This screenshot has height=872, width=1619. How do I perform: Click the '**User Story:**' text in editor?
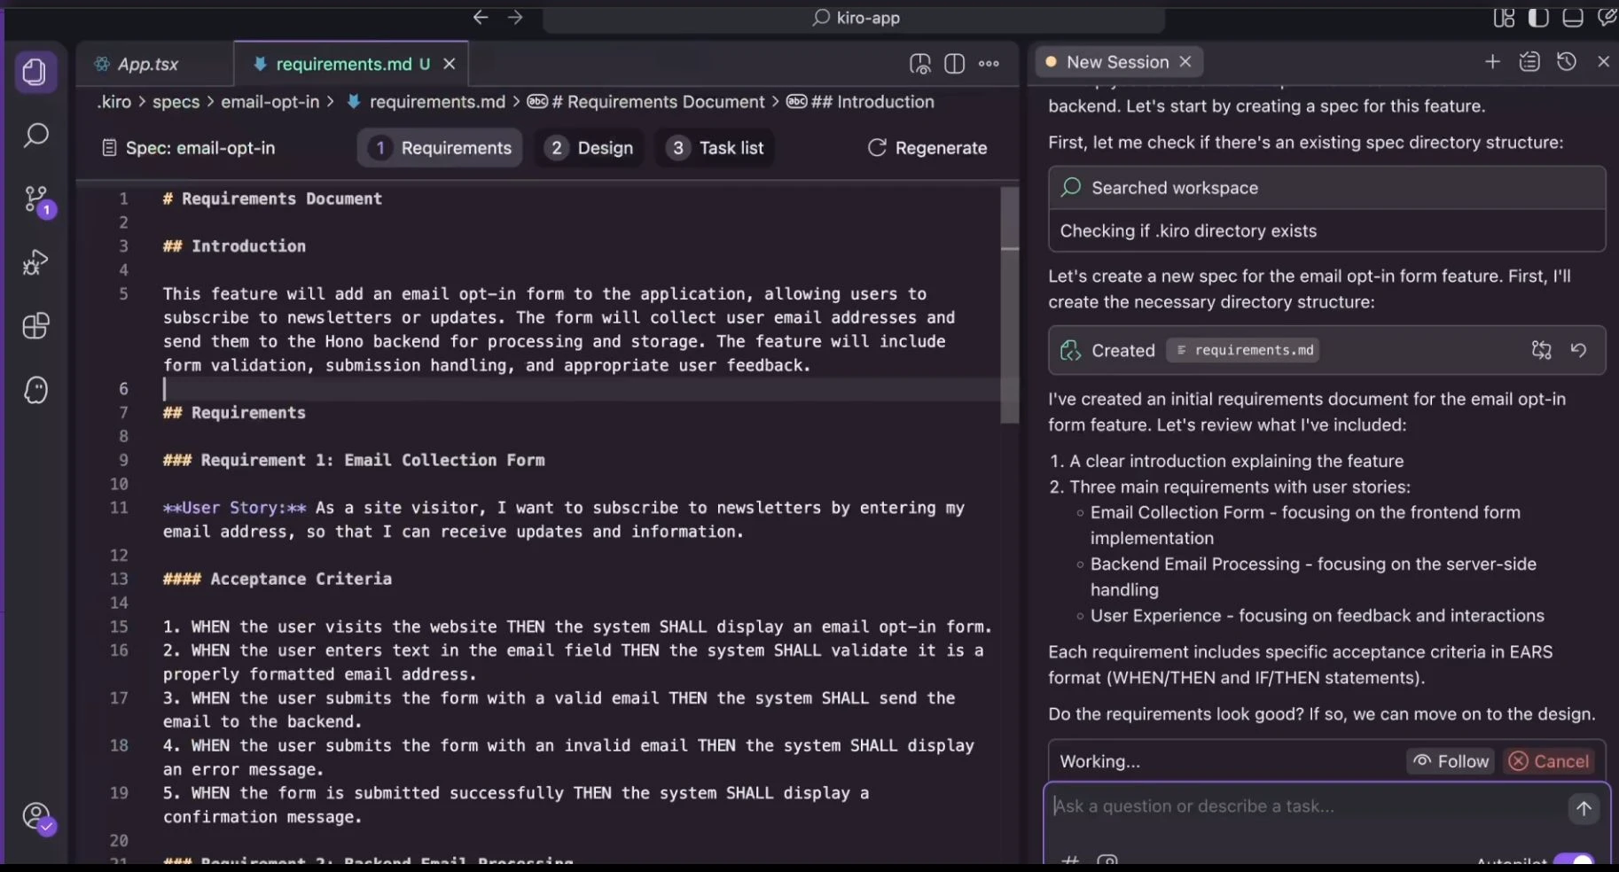[235, 508]
